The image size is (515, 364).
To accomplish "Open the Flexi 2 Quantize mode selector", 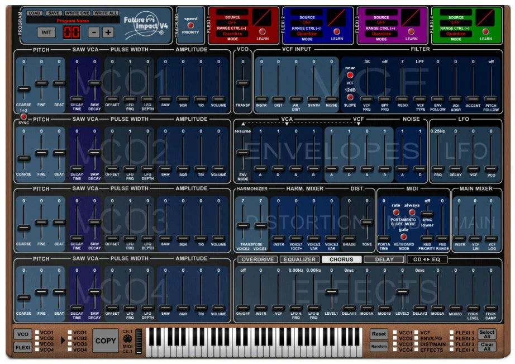I will (307, 34).
